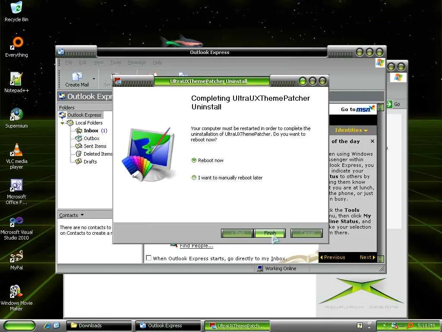Click the green Go arrow icon

point(389,104)
